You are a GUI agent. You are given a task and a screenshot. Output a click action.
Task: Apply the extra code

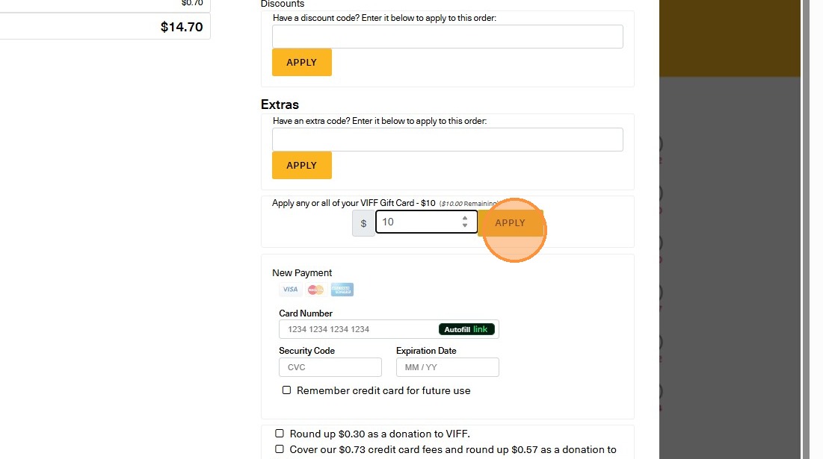click(302, 166)
